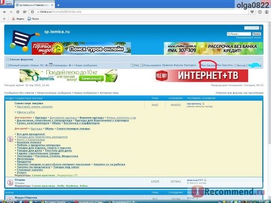Open the Борменталь weight loss banner

pyautogui.click(x=68, y=76)
